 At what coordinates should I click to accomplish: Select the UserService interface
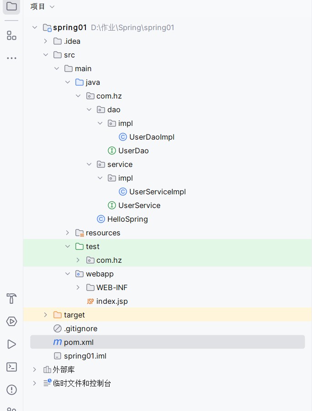pyautogui.click(x=139, y=205)
